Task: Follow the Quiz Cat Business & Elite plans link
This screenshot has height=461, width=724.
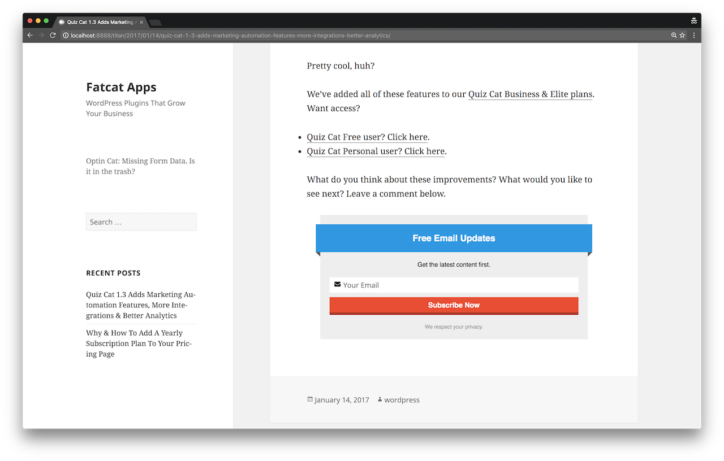Action: tap(530, 94)
